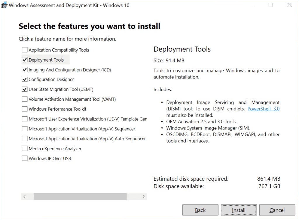Go Back to the previous step
This screenshot has width=299, height=220.
pyautogui.click(x=200, y=210)
